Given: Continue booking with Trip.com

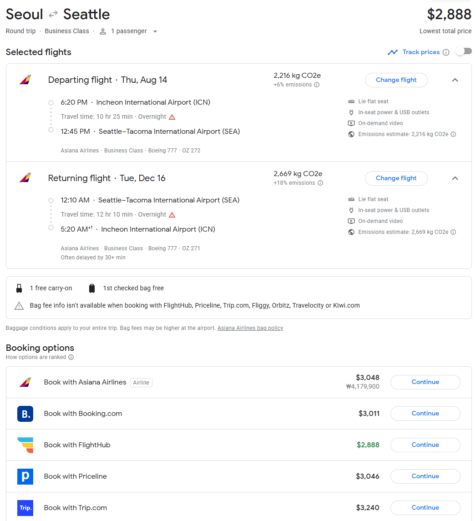Looking at the screenshot, I should 425,508.
